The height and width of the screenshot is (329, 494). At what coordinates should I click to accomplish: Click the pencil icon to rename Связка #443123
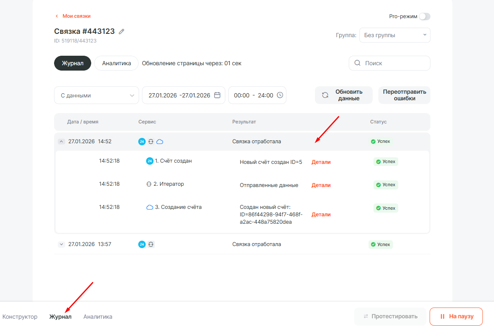point(121,31)
